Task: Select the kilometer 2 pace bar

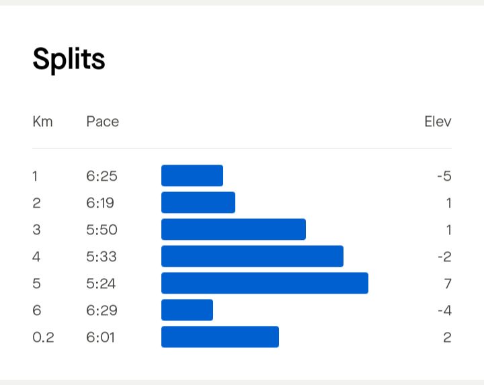Action: pos(198,202)
